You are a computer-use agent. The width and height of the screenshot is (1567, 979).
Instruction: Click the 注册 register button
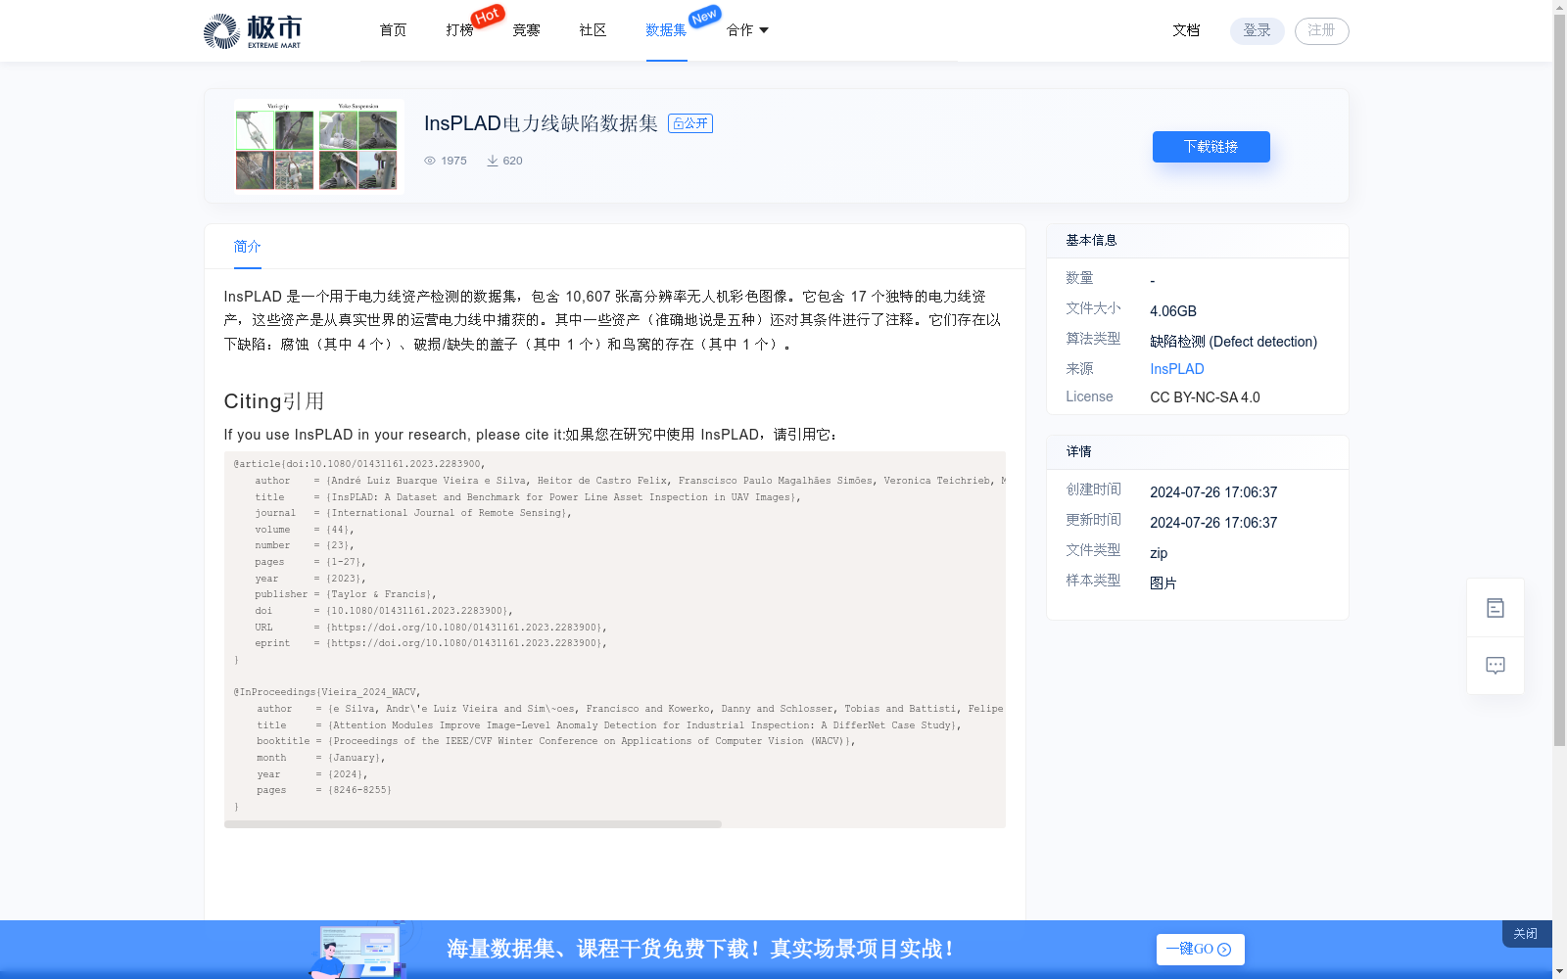1322,31
